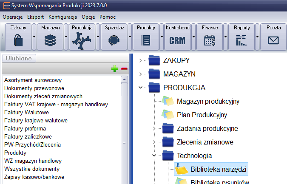The height and width of the screenshot is (184, 287).
Task: Open the Zakupy shopping bag toolbar icon
Action: [18, 40]
